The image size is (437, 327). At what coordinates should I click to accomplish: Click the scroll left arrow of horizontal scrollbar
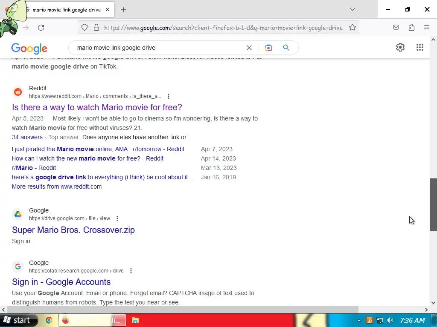(x=3, y=310)
